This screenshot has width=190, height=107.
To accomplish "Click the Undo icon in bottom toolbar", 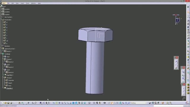I will [22, 103].
